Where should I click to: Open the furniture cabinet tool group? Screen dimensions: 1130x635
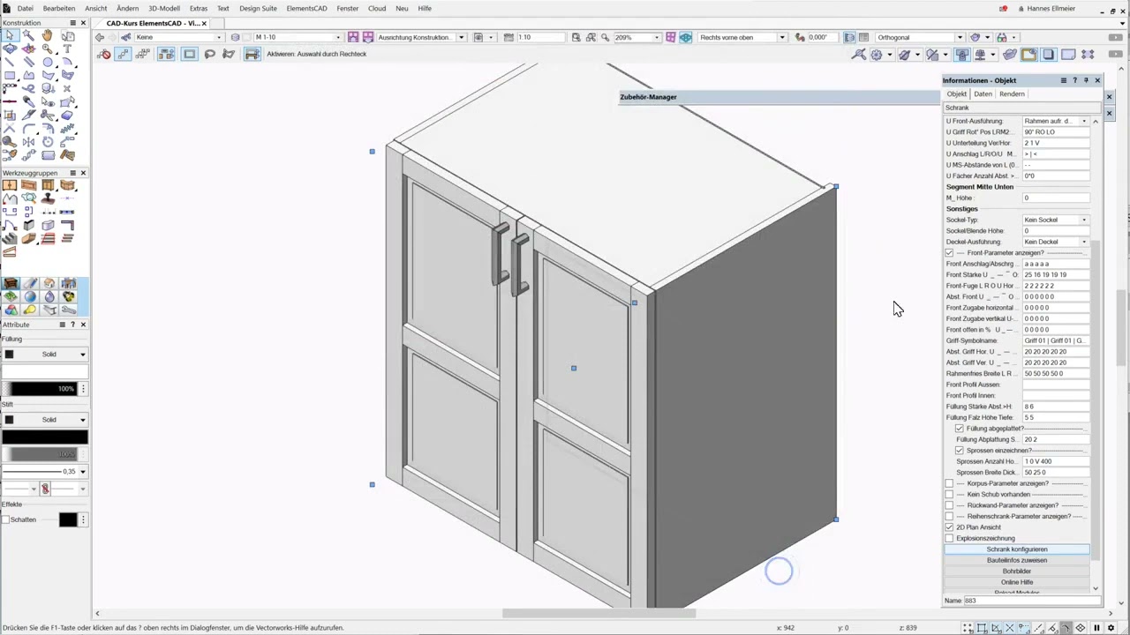coord(11,283)
